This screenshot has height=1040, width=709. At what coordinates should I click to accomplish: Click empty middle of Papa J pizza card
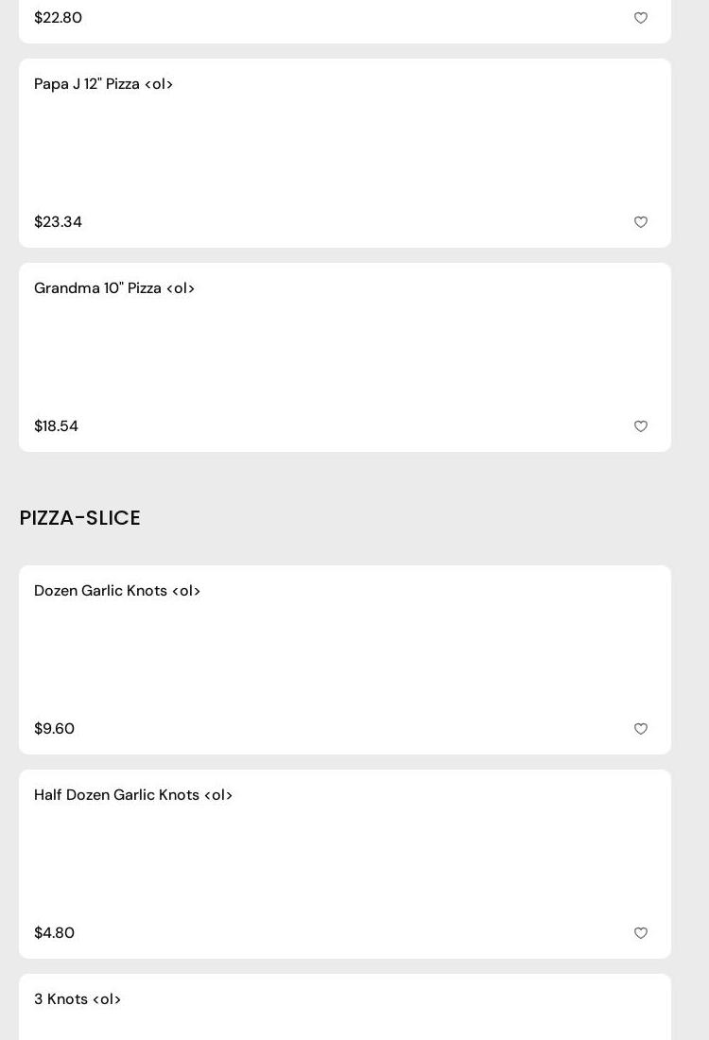(345, 153)
